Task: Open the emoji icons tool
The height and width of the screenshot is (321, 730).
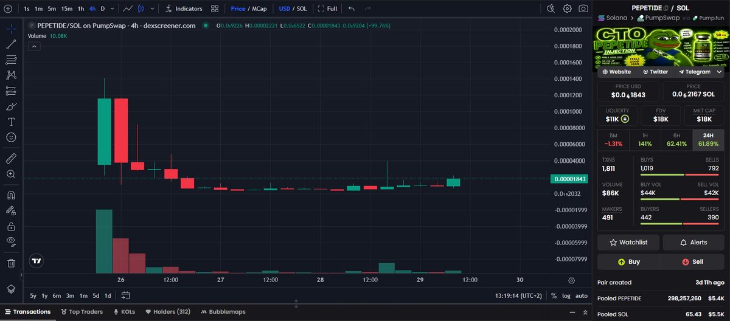Action: 11,137
